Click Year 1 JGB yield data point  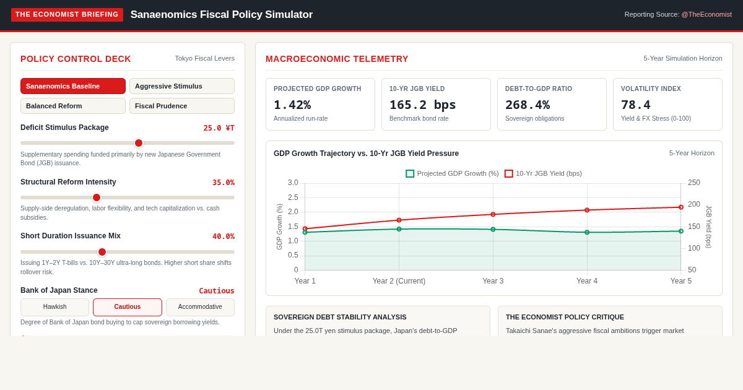coord(305,228)
